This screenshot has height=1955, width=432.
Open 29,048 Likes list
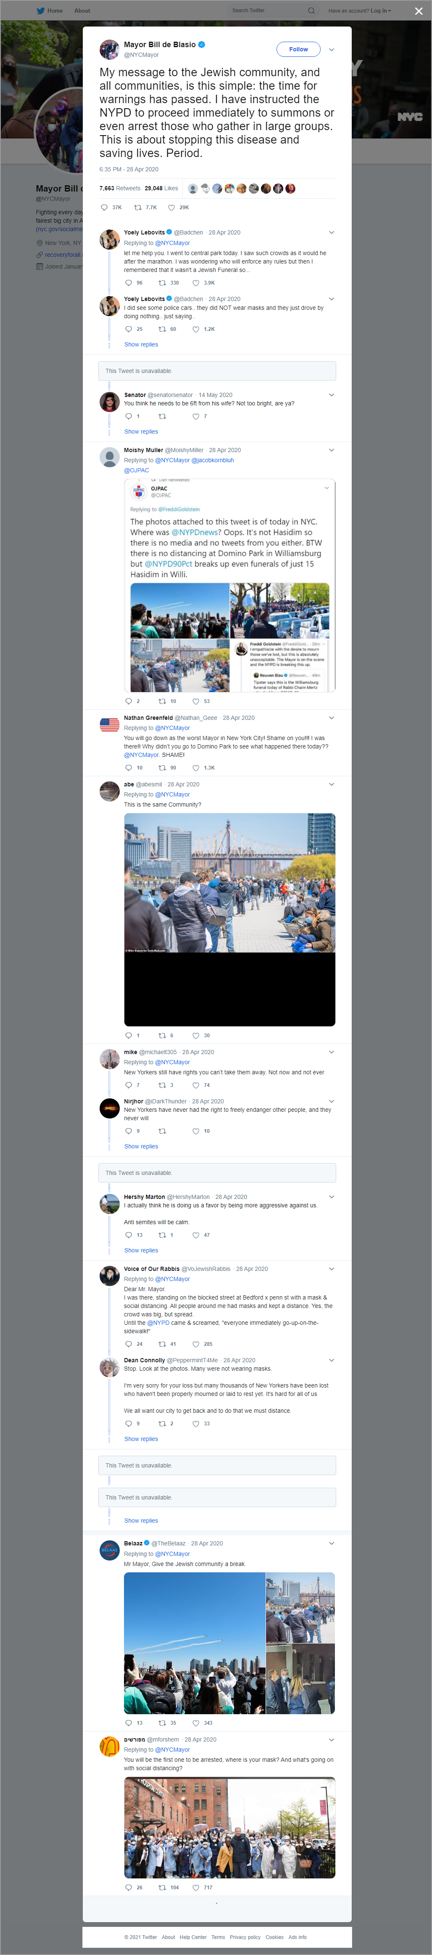pyautogui.click(x=161, y=188)
